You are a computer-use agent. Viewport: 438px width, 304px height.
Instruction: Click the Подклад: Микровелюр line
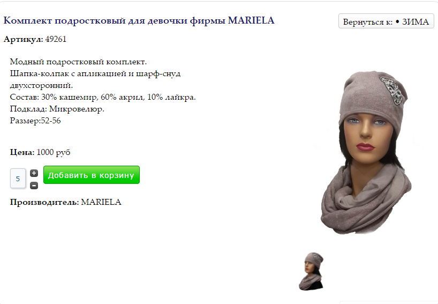(x=57, y=109)
